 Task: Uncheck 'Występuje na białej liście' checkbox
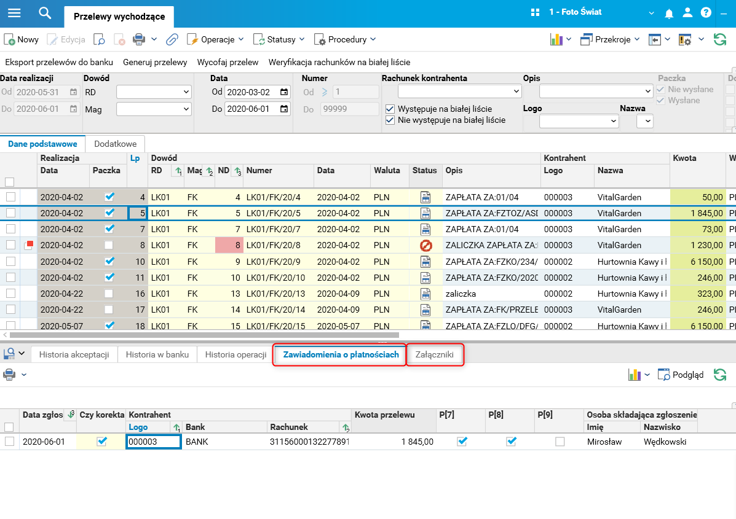click(x=390, y=109)
